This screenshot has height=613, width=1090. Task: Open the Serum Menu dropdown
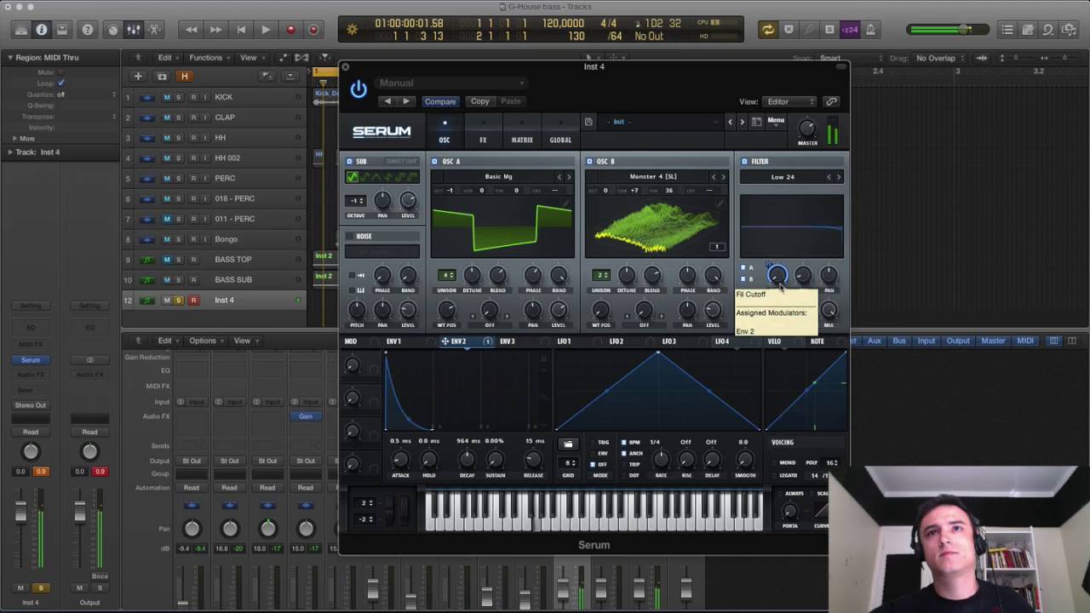(x=776, y=121)
